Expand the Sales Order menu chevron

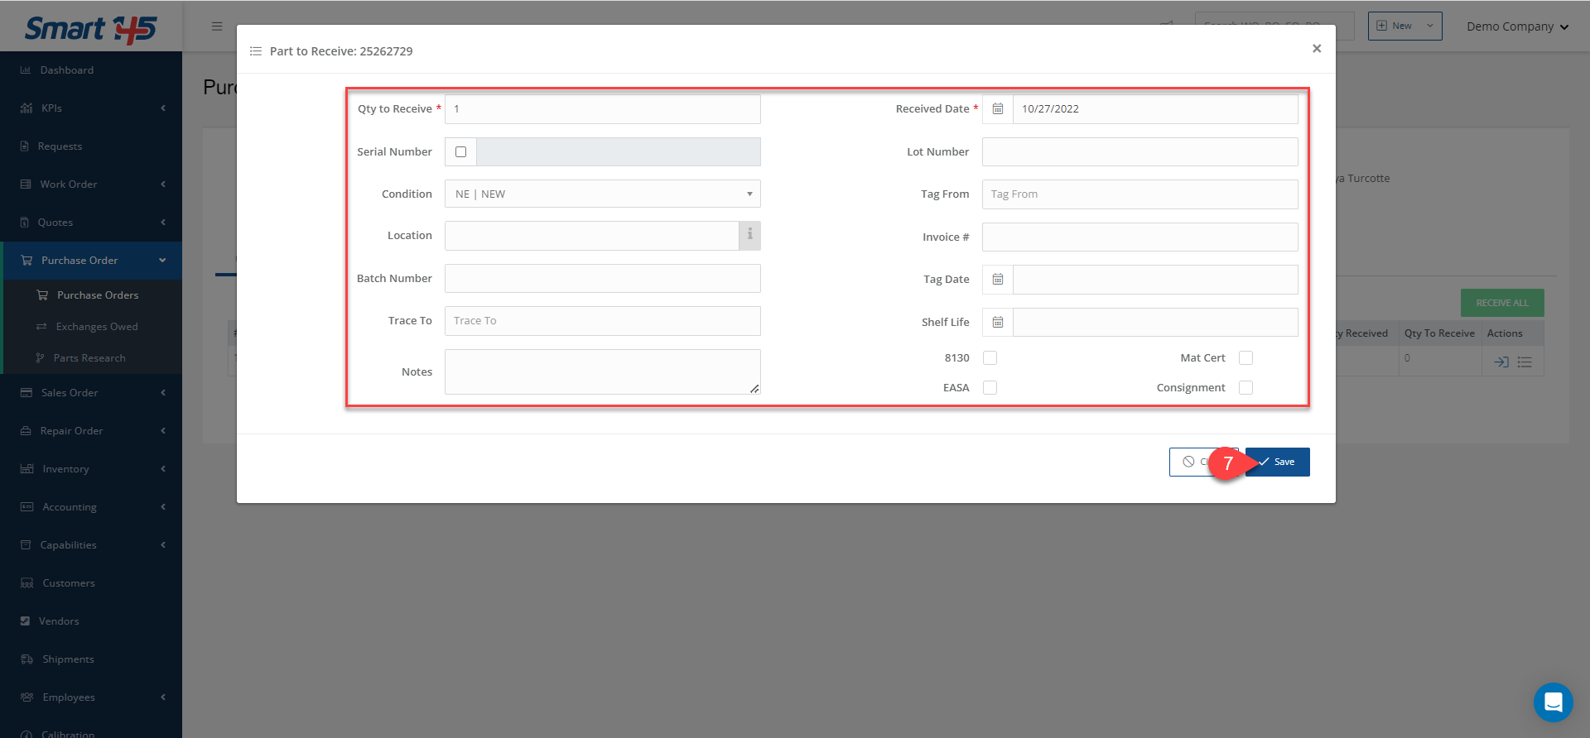163,393
